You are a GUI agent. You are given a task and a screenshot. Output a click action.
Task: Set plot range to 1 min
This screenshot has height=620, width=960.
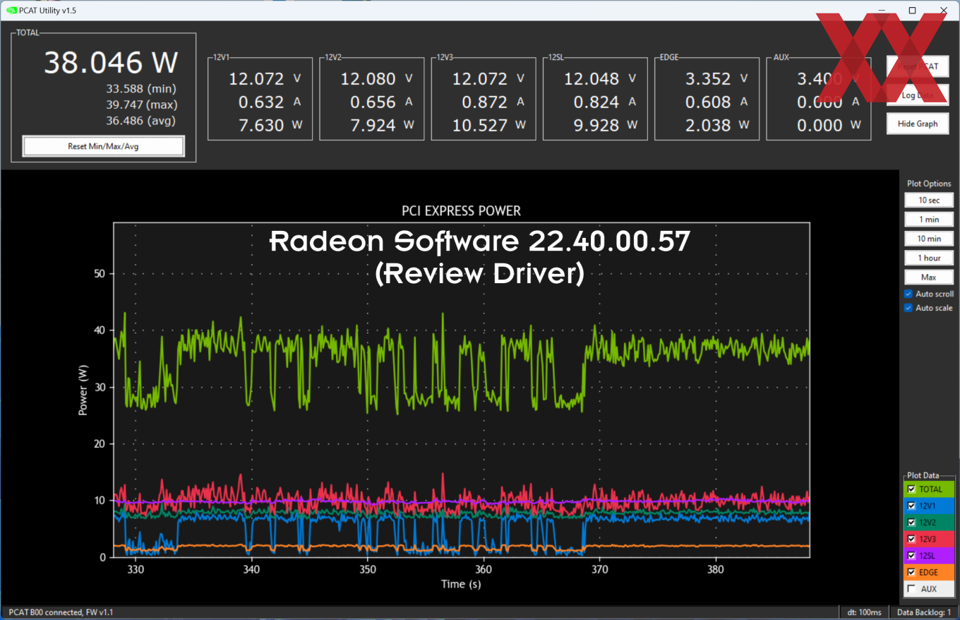(x=929, y=220)
